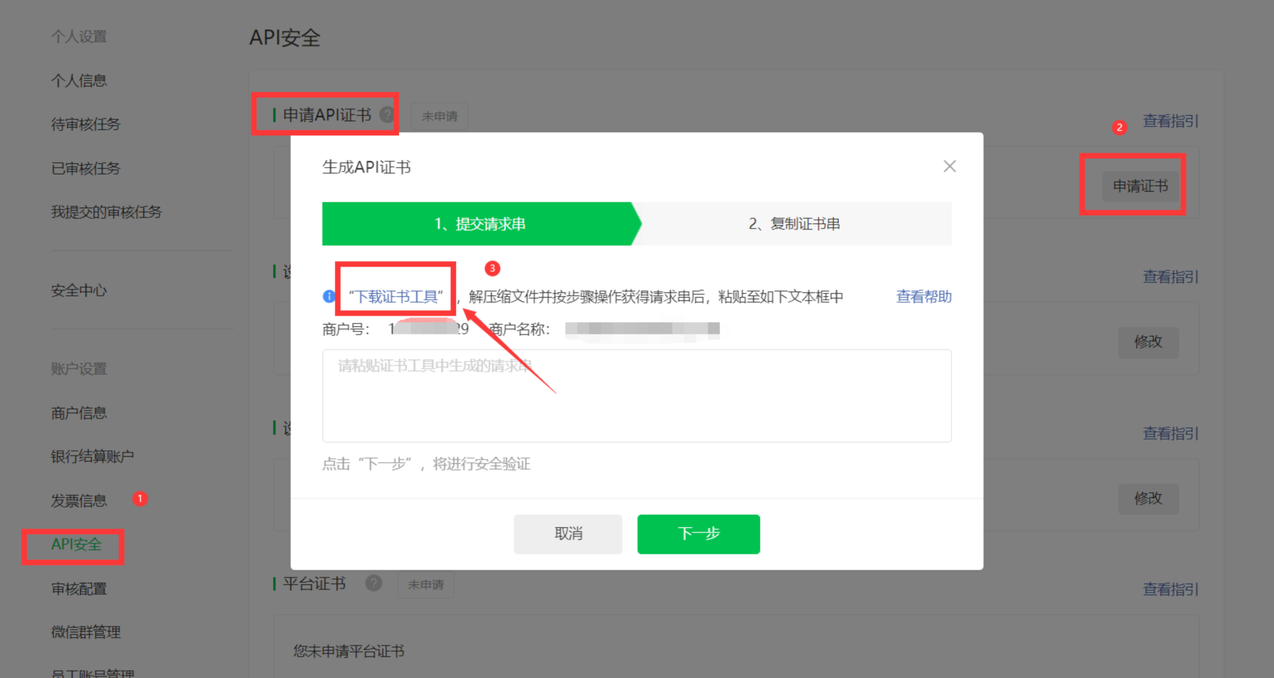Click the blue info icon before 下载证书工具
The image size is (1274, 678).
(329, 296)
